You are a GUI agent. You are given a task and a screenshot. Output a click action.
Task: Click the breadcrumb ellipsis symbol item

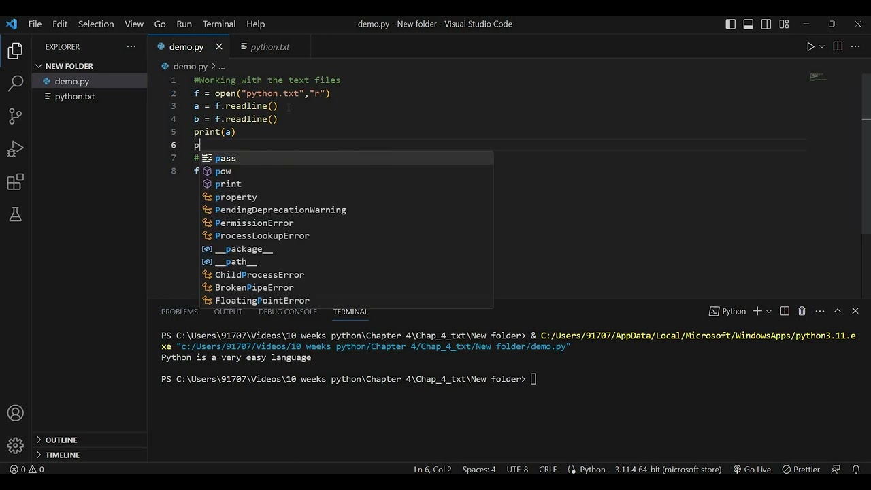[x=221, y=66]
